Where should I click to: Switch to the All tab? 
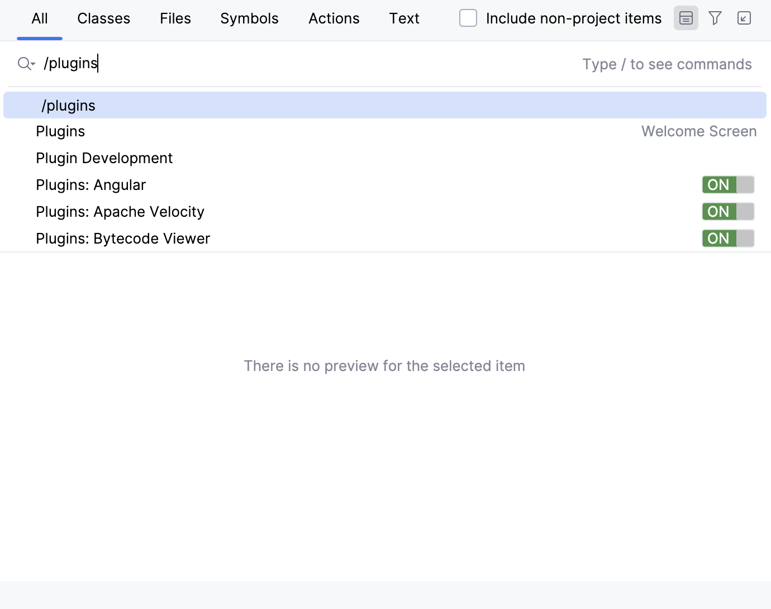(40, 18)
